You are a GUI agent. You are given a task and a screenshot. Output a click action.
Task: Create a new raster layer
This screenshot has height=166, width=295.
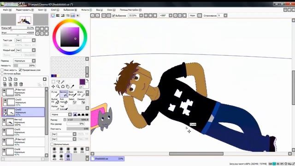(x=5, y=79)
